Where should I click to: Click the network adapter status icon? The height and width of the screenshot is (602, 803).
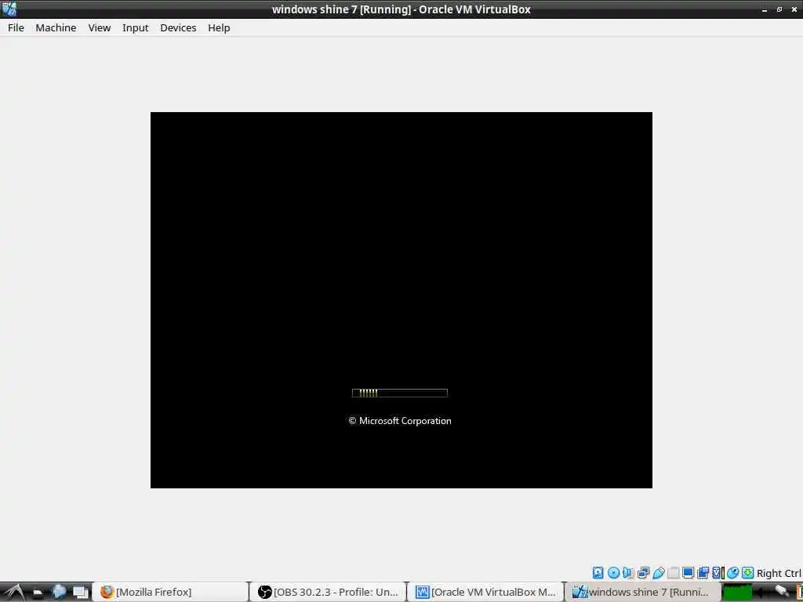(x=643, y=573)
